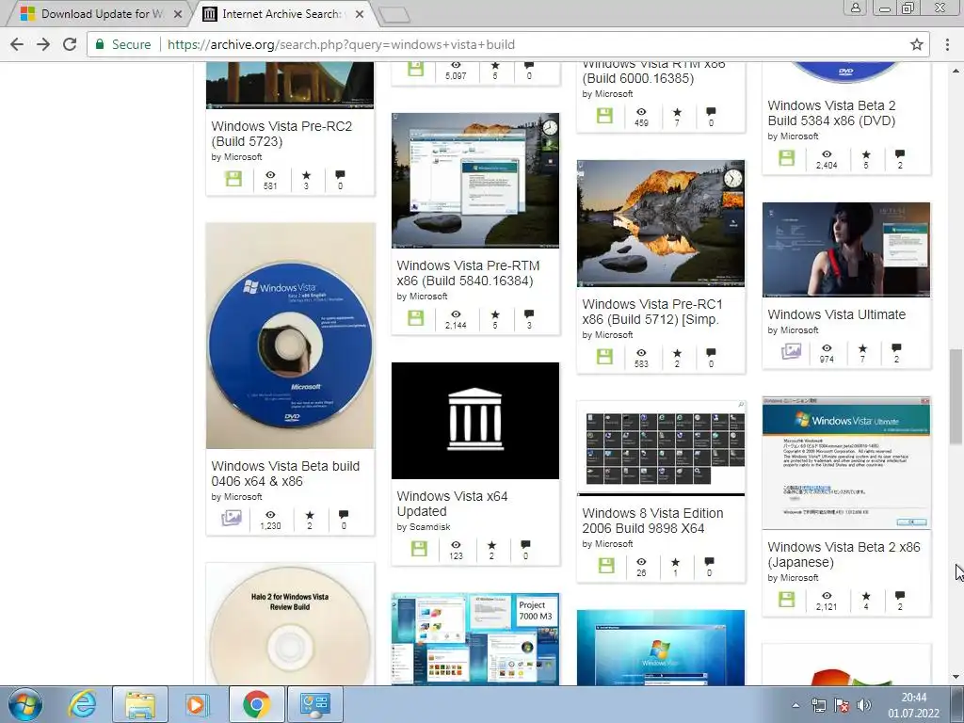
Task: Click image media icon on Vista Ultimate card
Action: click(x=791, y=352)
